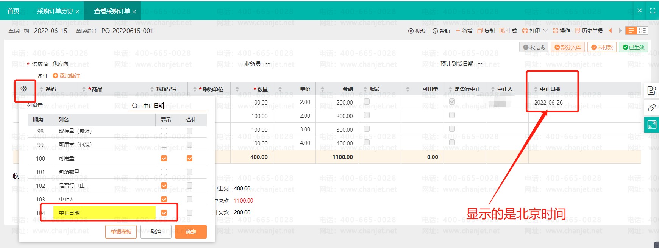Image resolution: width=659 pixels, height=248 pixels.
Task: Uncheck 合计 for the 可用量 column
Action: tap(189, 158)
